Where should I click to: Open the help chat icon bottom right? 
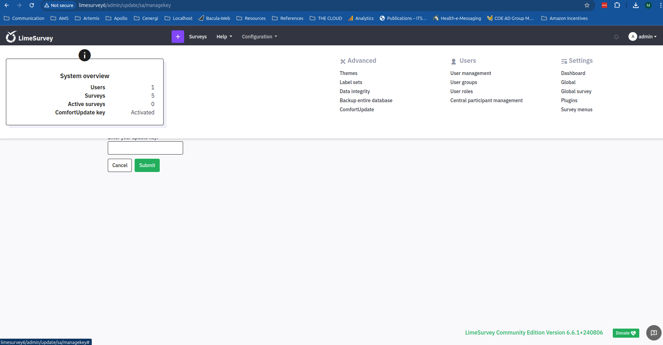point(654,333)
